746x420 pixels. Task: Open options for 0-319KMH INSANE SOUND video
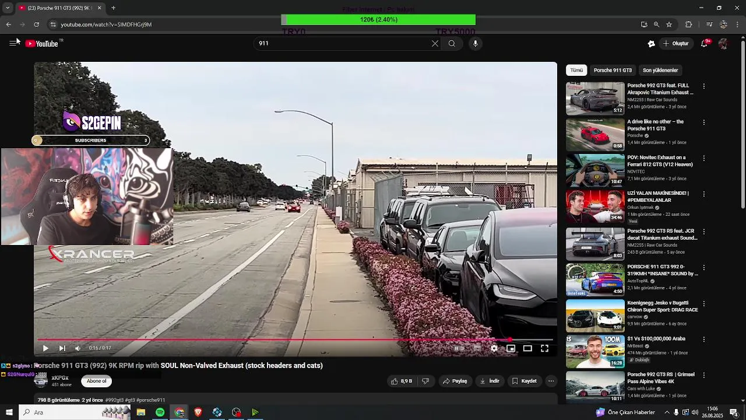pos(703,267)
